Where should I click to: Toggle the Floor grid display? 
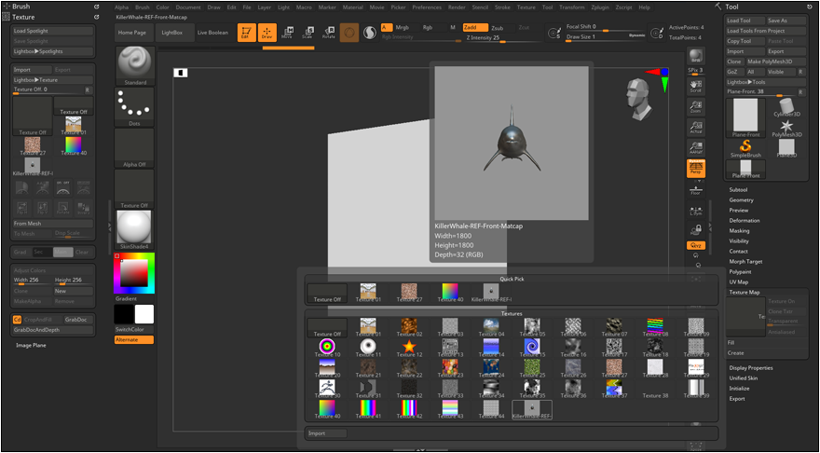695,190
